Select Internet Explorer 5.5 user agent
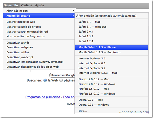Viewport: 153px width, 118px height. 112,68
